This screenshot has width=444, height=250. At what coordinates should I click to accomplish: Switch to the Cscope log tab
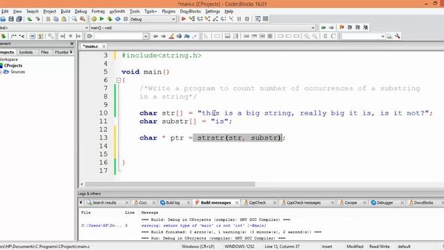[350, 203]
